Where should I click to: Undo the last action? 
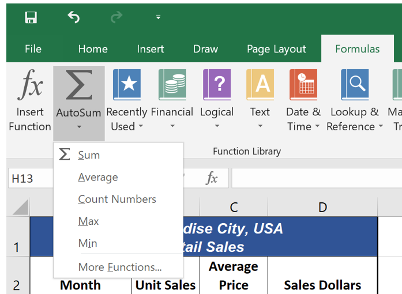74,17
